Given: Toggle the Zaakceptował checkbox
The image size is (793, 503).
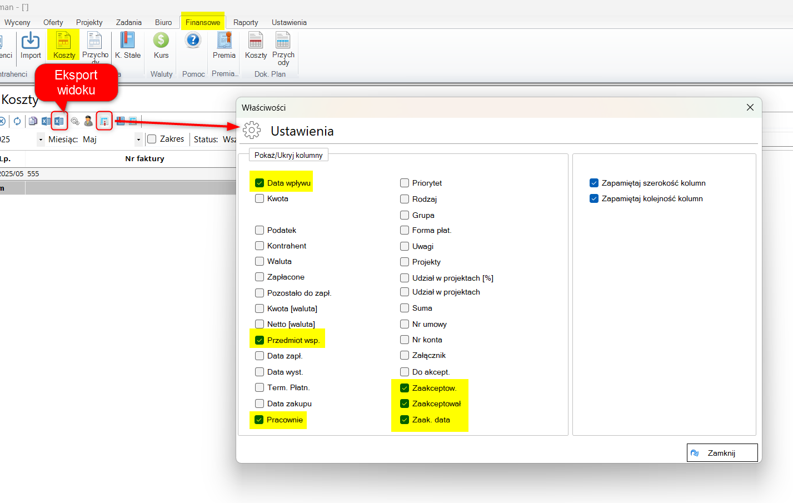Looking at the screenshot, I should tap(405, 404).
